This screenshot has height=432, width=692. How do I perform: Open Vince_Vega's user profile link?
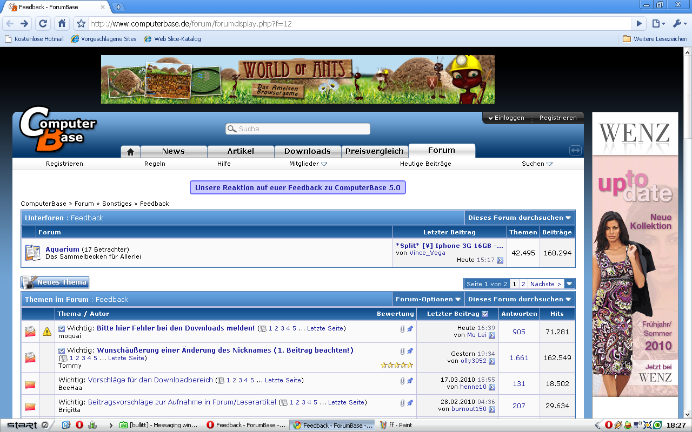click(x=427, y=253)
